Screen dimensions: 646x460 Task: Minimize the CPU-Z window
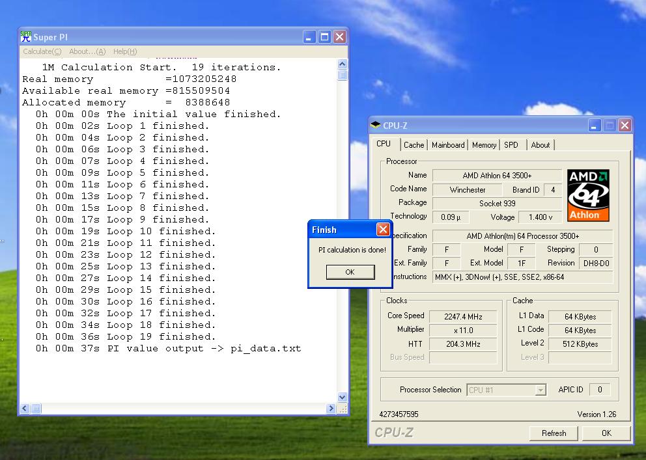[x=595, y=126]
